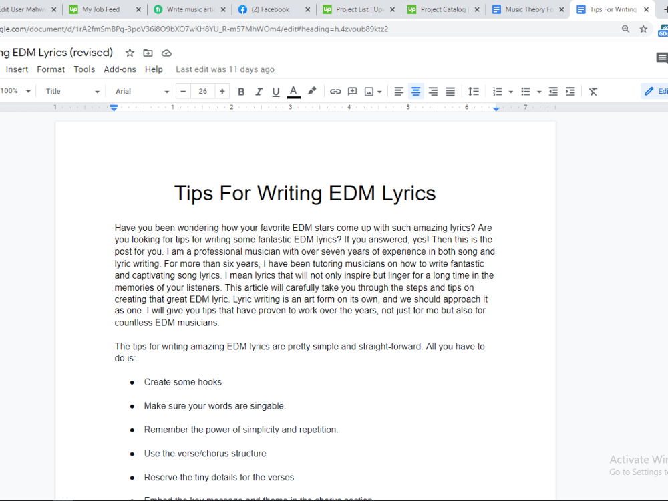
Task: Click the left indent marker on the ruler
Action: [114, 108]
